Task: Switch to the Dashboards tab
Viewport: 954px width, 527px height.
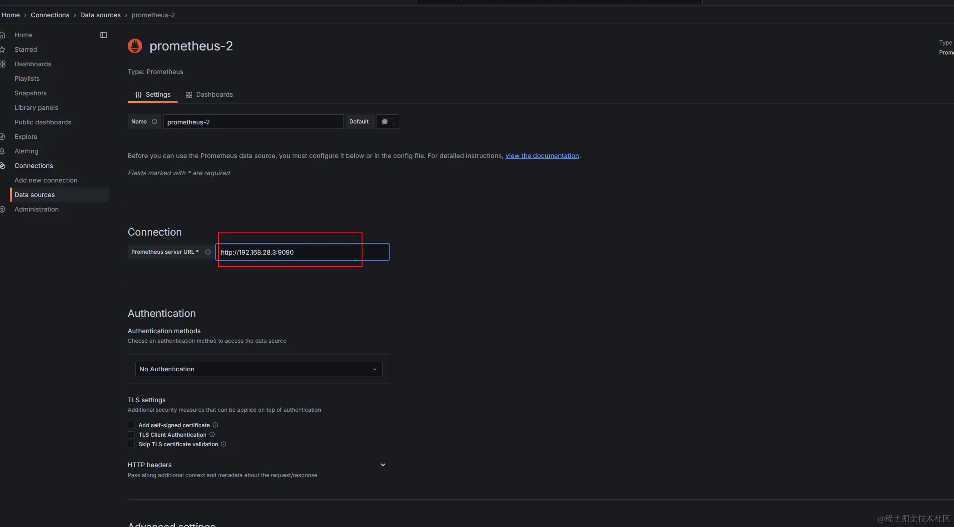Action: (214, 94)
